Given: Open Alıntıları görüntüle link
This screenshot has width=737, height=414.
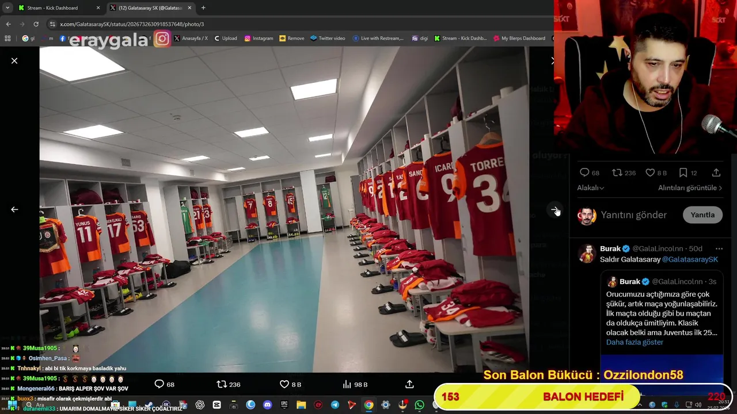Looking at the screenshot, I should pos(690,188).
